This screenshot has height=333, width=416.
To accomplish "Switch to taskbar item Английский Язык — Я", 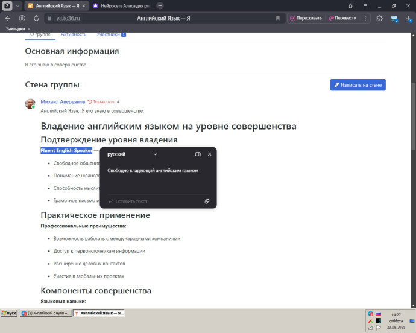I will point(99,313).
